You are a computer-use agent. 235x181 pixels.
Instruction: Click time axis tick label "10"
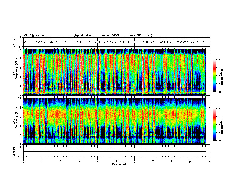(209, 161)
